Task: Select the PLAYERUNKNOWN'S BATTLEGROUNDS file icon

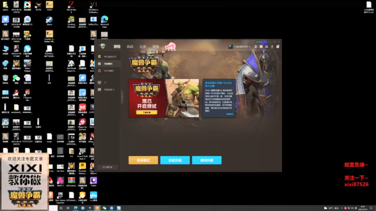Action: point(49,51)
